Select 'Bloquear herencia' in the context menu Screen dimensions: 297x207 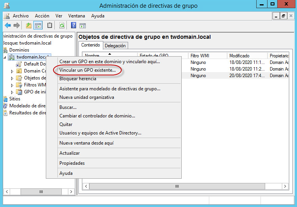(78, 79)
